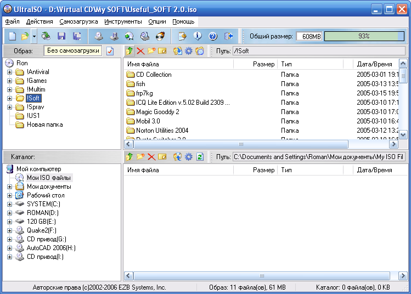This screenshot has width=411, height=294.
Task: Click the Save floppy disk icon
Action: tap(61, 36)
